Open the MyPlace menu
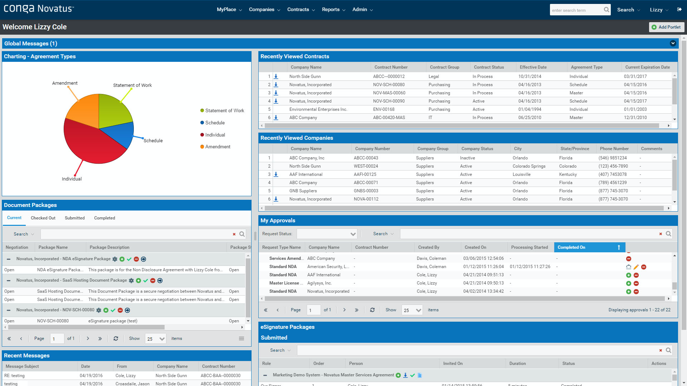 [229, 10]
